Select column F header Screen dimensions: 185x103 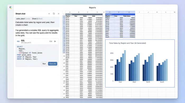coord(110,12)
